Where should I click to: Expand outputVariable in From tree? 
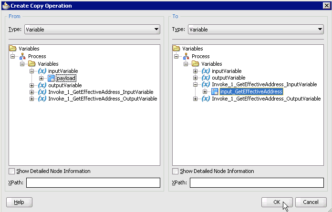tap(31, 86)
